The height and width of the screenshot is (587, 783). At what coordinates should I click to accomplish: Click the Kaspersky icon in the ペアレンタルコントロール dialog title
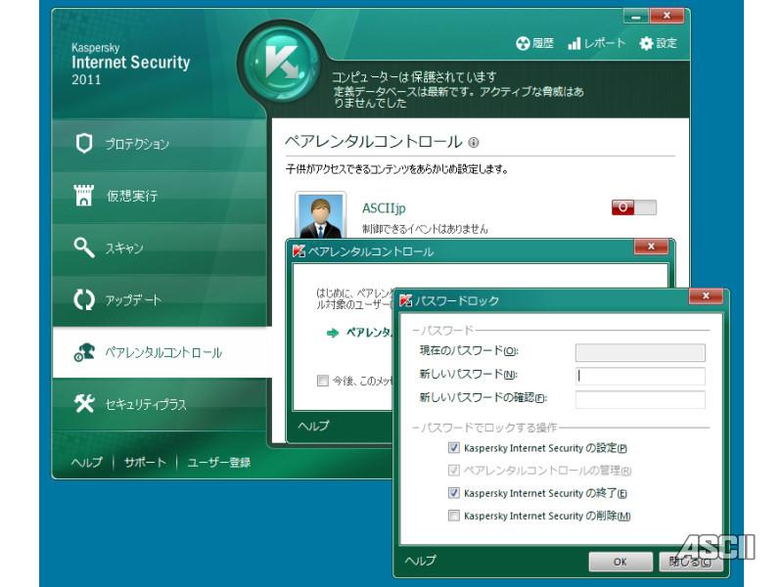pyautogui.click(x=299, y=251)
